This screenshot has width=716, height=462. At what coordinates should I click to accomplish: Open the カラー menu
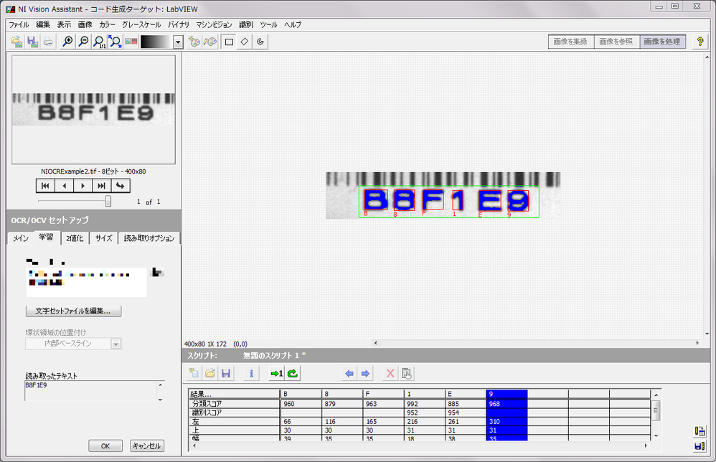pyautogui.click(x=107, y=24)
